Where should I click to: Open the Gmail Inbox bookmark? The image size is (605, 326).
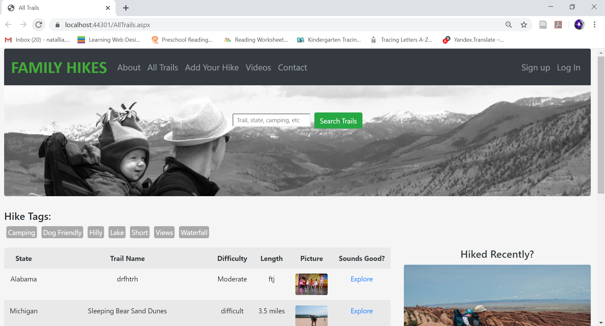point(37,40)
